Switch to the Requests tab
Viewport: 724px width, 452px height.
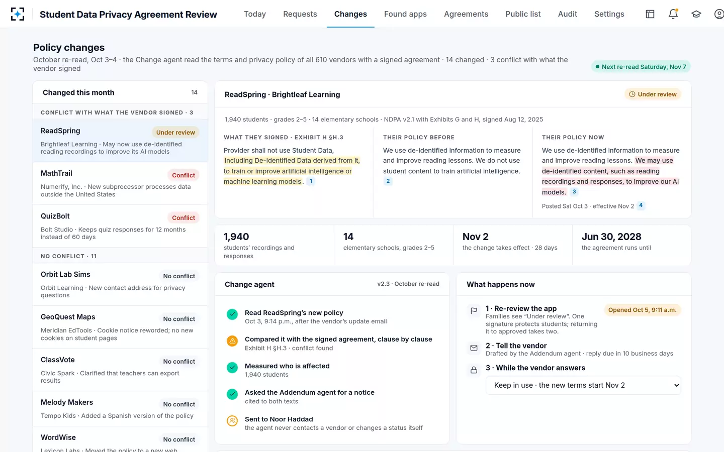(300, 14)
